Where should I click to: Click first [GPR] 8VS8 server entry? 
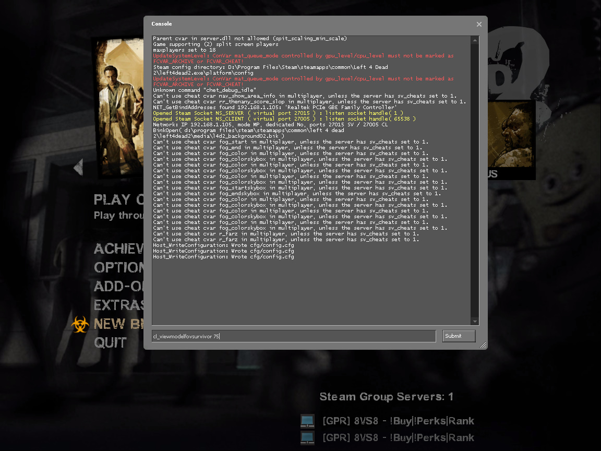tap(398, 421)
